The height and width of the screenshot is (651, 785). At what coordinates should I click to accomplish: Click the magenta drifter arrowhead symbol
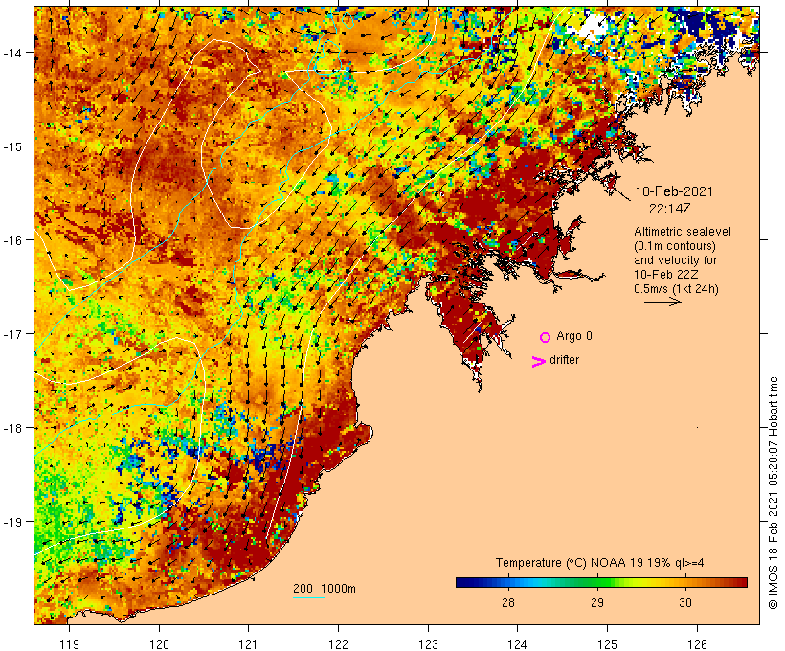538,362
